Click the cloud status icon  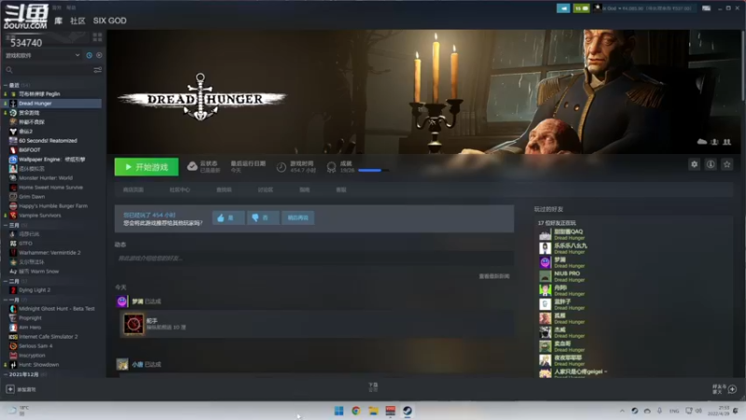point(192,166)
